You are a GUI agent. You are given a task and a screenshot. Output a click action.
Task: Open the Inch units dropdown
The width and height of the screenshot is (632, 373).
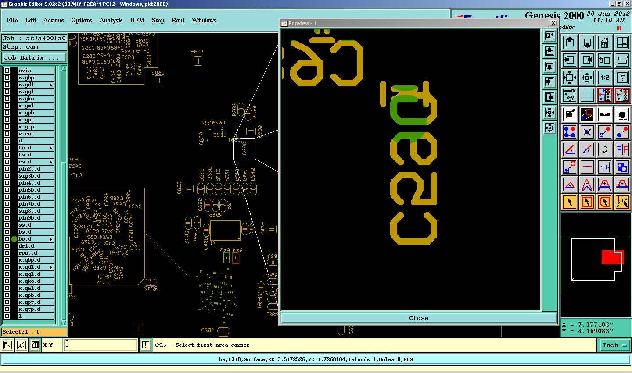(614, 345)
